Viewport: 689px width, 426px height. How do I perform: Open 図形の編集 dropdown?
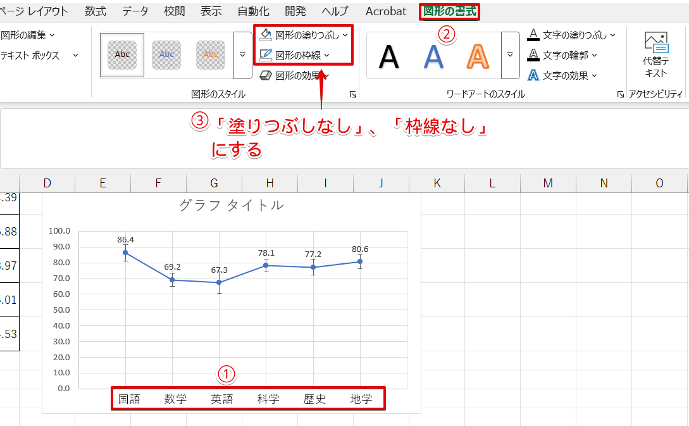click(28, 35)
